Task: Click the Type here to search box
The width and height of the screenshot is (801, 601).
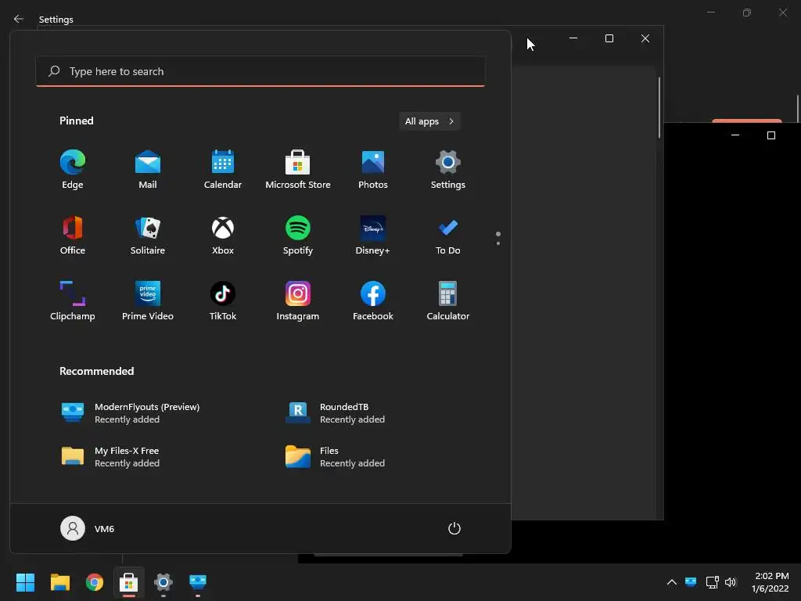Action: pyautogui.click(x=260, y=71)
